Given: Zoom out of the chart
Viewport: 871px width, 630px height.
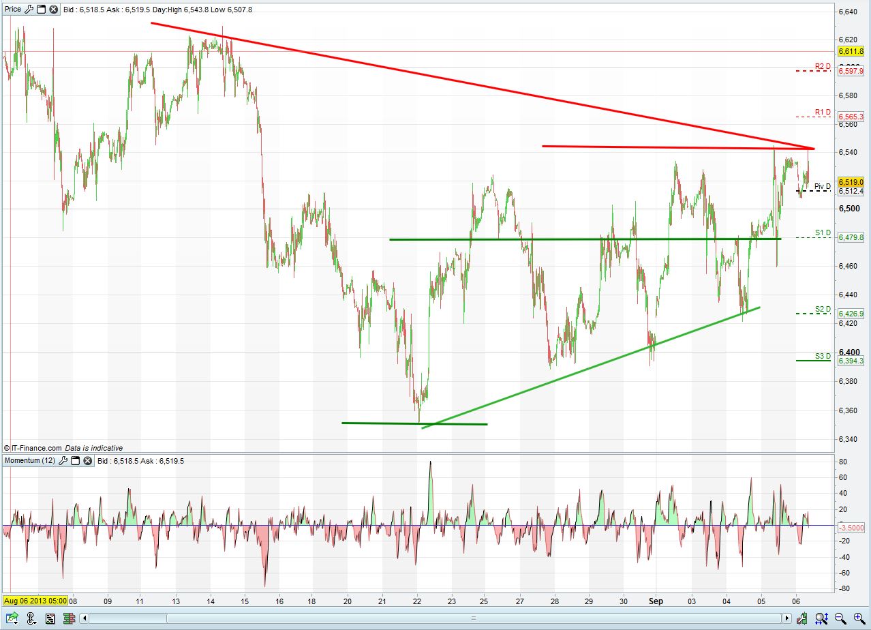Looking at the screenshot, I should pos(840,619).
